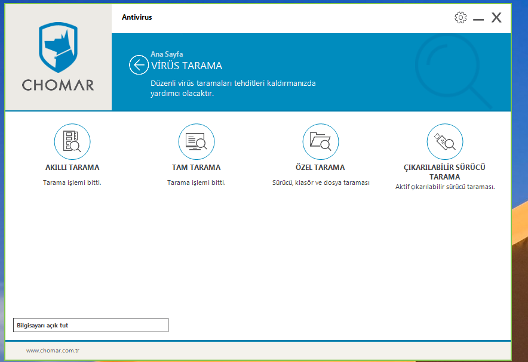Click 'Sürücü, klasör ve dosya taraması' text

click(x=321, y=182)
